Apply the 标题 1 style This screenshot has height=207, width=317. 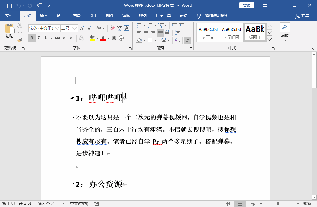click(x=255, y=32)
